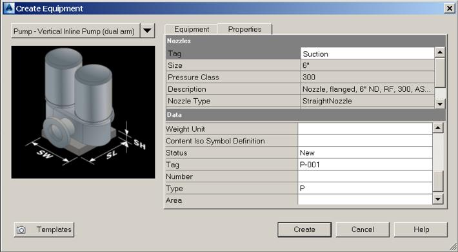Viewport: 458px width, 252px height.
Task: Click the Create button
Action: coord(304,229)
